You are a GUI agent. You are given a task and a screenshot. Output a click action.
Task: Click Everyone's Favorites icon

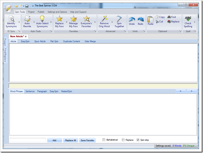(86, 19)
